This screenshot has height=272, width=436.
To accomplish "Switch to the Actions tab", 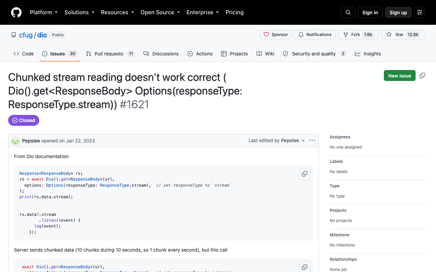I will tap(200, 54).
